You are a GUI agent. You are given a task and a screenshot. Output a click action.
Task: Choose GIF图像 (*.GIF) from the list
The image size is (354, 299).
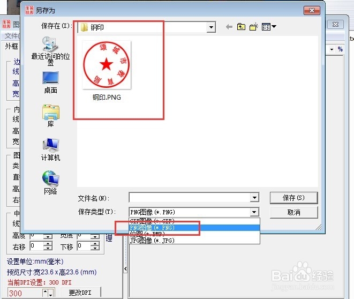[194, 221]
